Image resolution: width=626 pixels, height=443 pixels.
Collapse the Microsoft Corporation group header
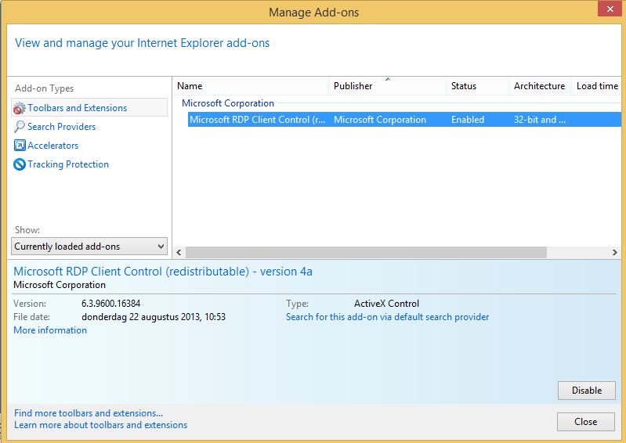(228, 103)
